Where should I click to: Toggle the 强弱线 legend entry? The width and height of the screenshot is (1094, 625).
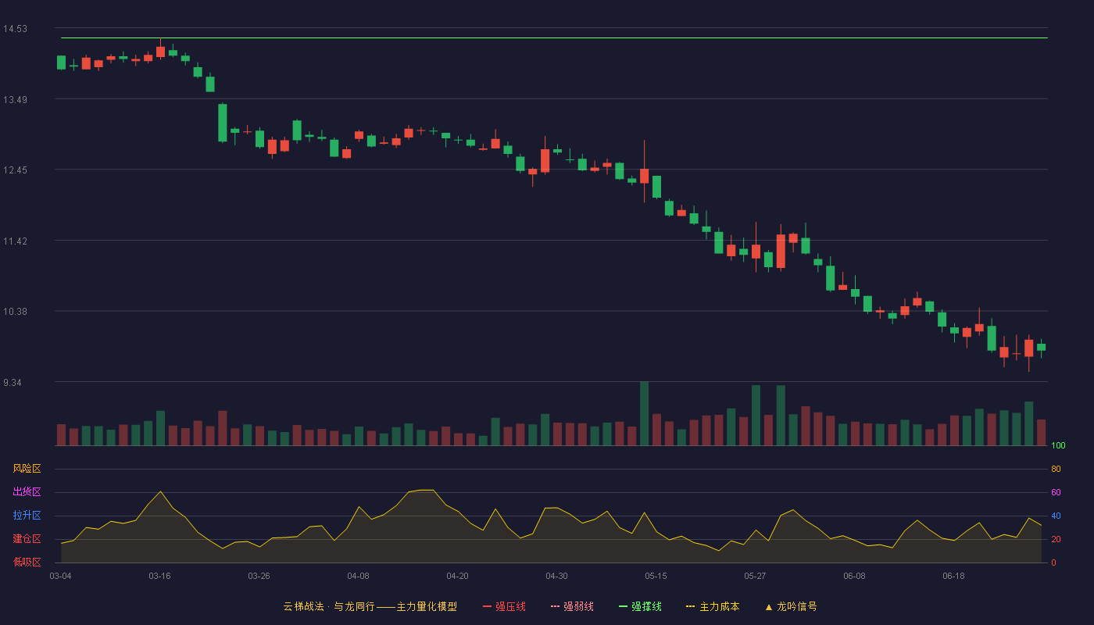click(572, 606)
